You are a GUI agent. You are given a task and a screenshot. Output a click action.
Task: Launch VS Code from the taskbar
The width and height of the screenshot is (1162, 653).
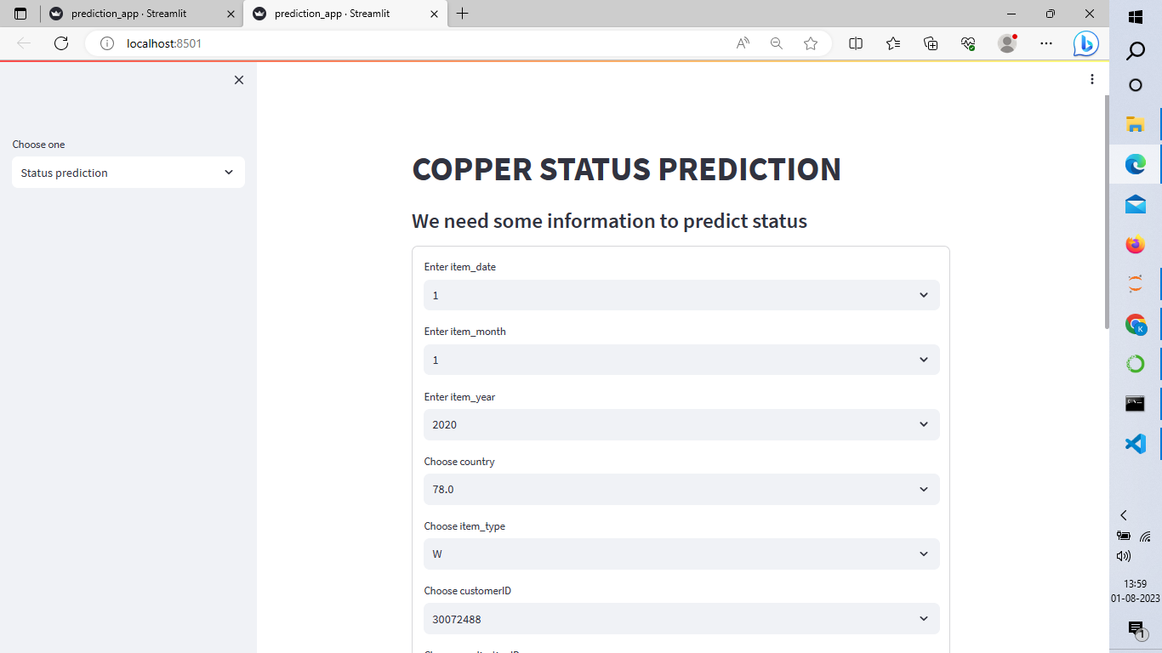1135,443
